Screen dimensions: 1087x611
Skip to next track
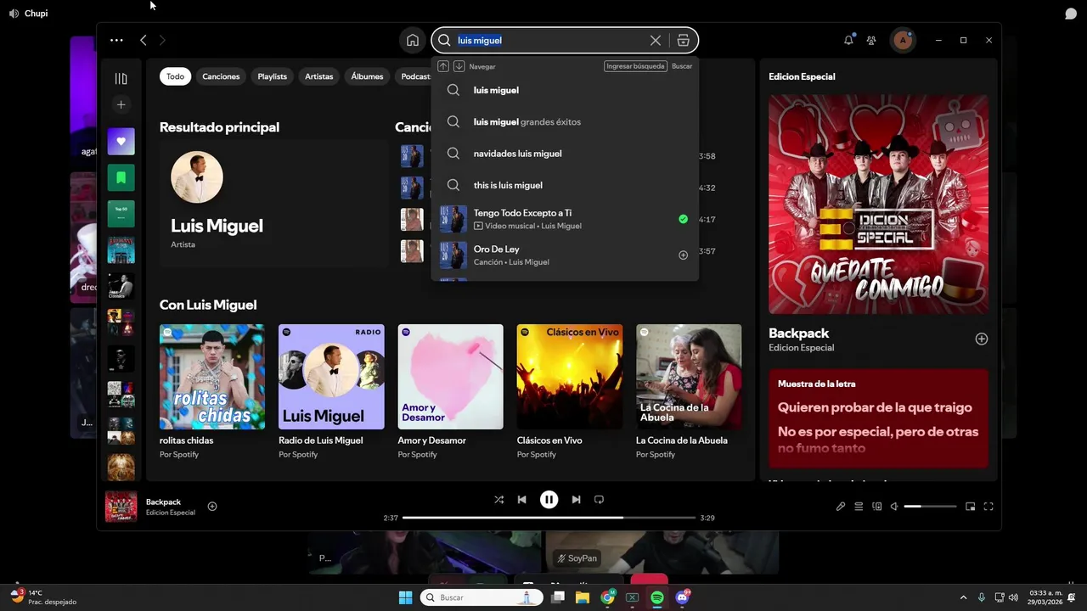coord(576,500)
